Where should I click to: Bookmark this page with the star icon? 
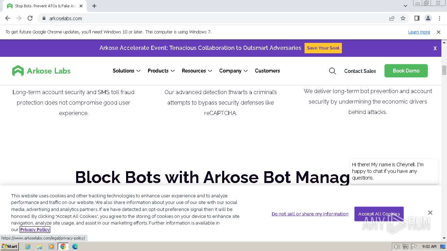pyautogui.click(x=403, y=18)
